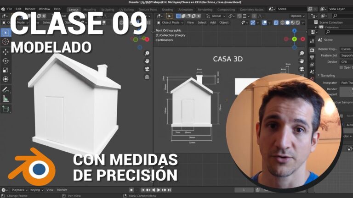Select the Scale tool

point(6,70)
